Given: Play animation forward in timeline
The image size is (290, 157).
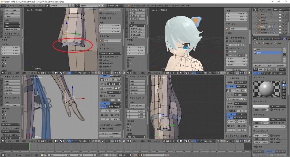Looking at the screenshot, I should coord(109,155).
